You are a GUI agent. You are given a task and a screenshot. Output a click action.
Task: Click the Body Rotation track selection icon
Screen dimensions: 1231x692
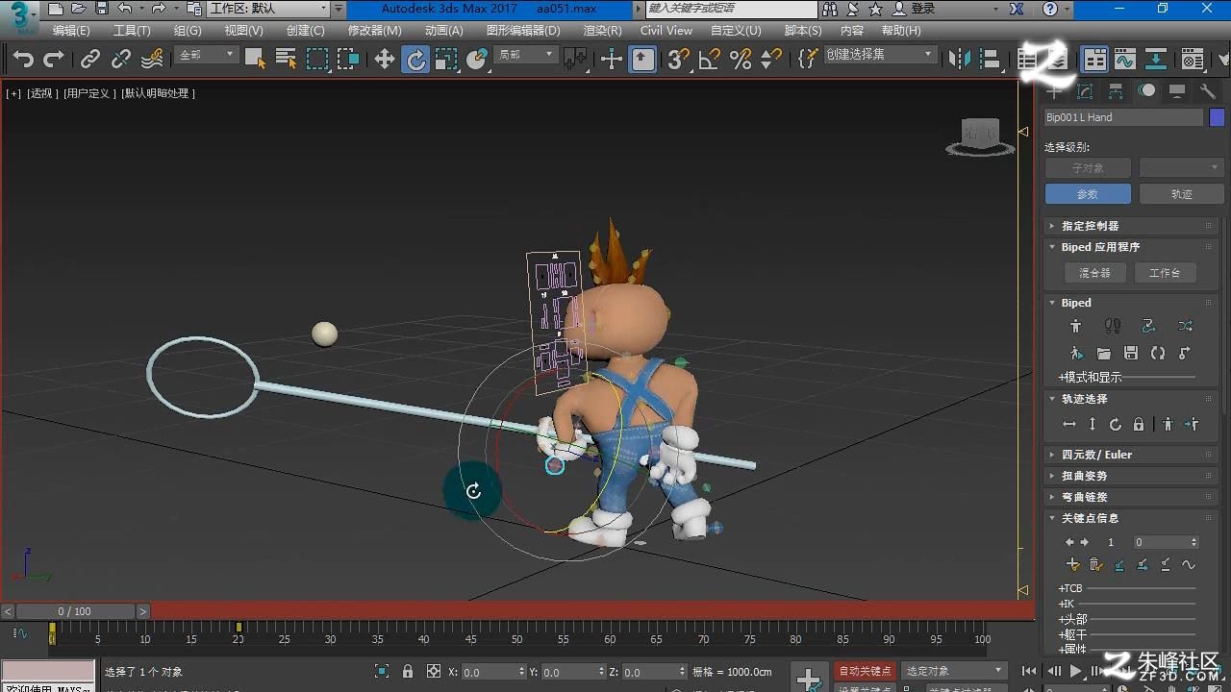(x=1116, y=424)
